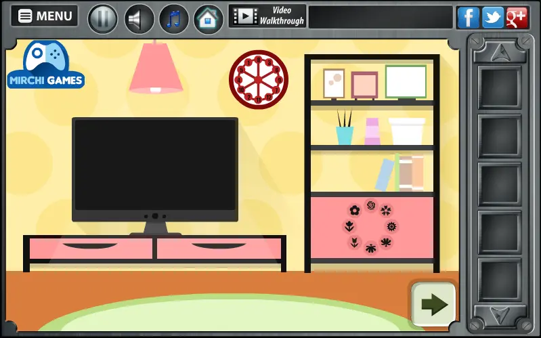Click the blue pencil cup
This screenshot has height=338, width=541.
click(345, 135)
